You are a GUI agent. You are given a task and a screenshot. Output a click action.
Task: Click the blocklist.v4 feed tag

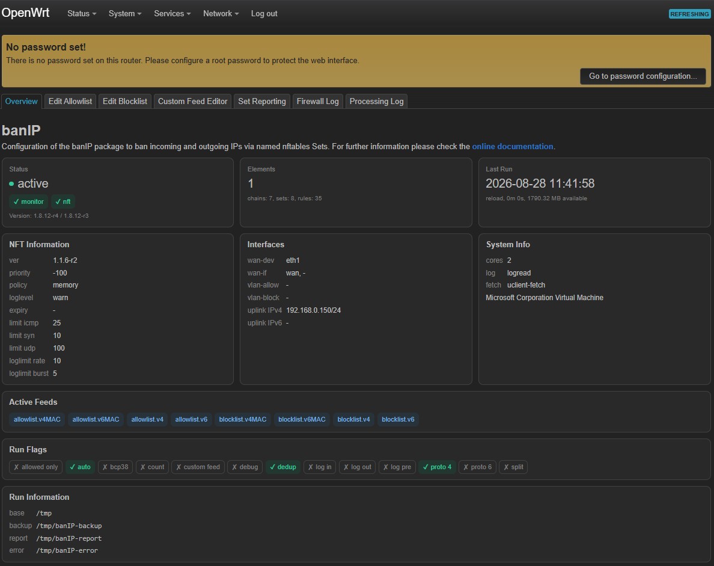point(354,419)
